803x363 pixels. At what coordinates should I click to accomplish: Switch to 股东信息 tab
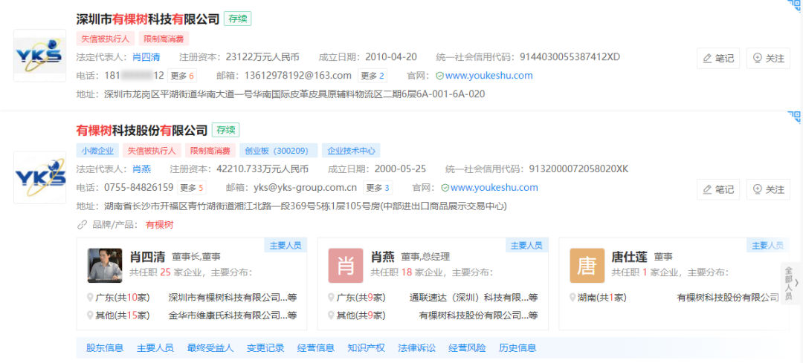tap(105, 348)
